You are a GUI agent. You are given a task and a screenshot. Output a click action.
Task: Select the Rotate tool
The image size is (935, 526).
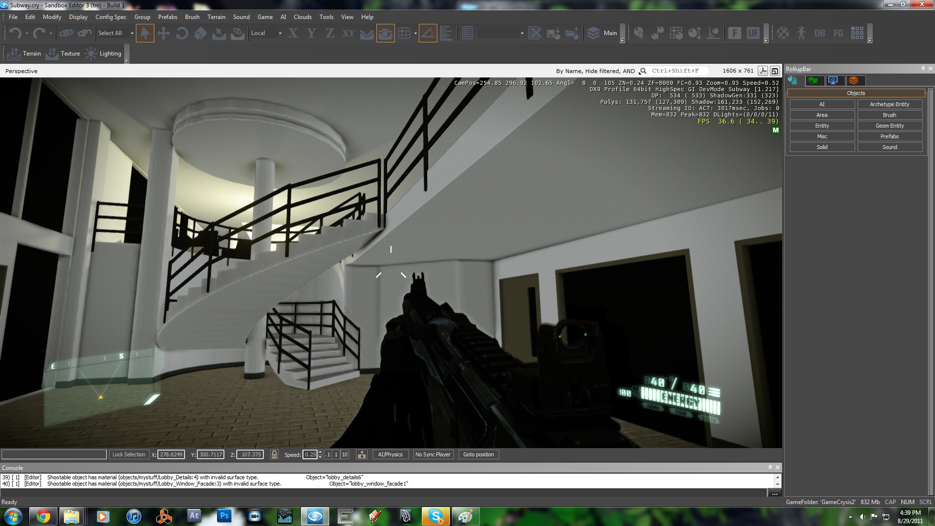pos(182,33)
